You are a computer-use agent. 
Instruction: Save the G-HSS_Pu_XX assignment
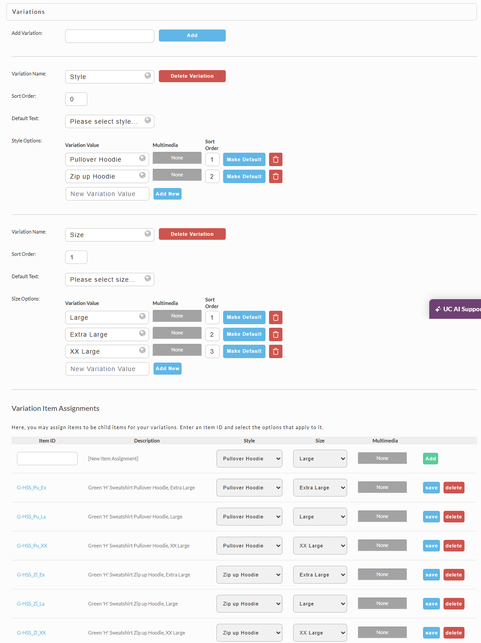[x=431, y=546]
